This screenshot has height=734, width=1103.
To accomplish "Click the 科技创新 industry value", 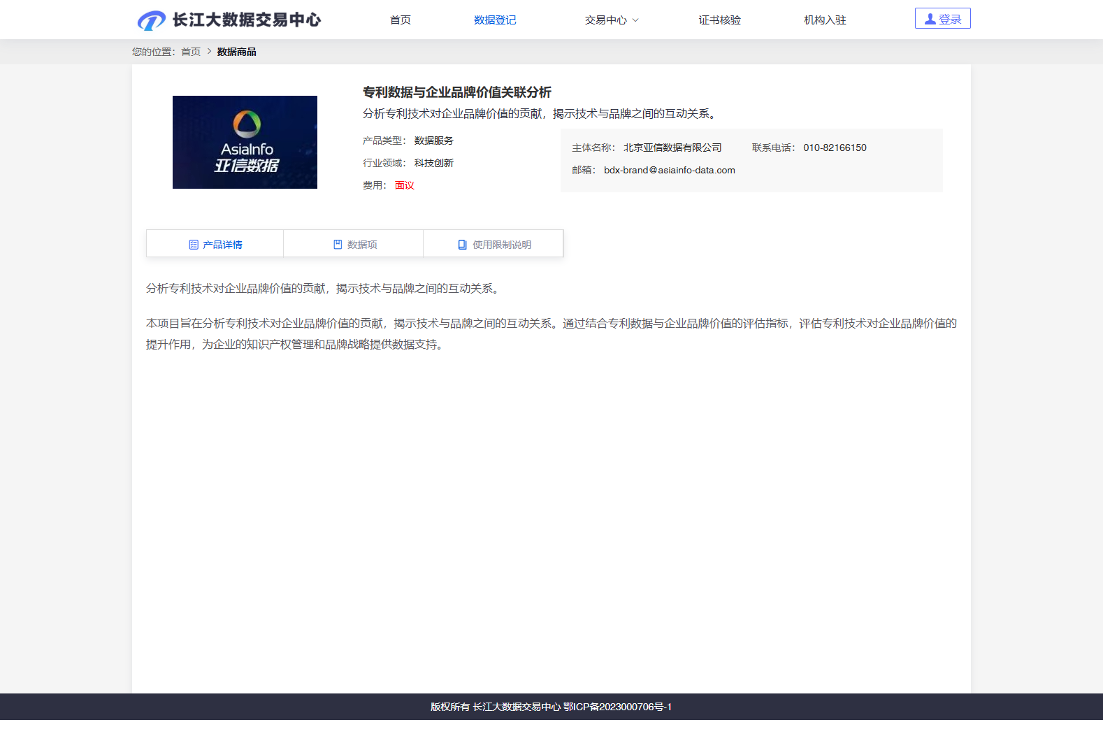I will (x=434, y=163).
